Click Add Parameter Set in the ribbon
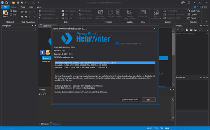The width and height of the screenshot is (210, 130). (x=49, y=18)
